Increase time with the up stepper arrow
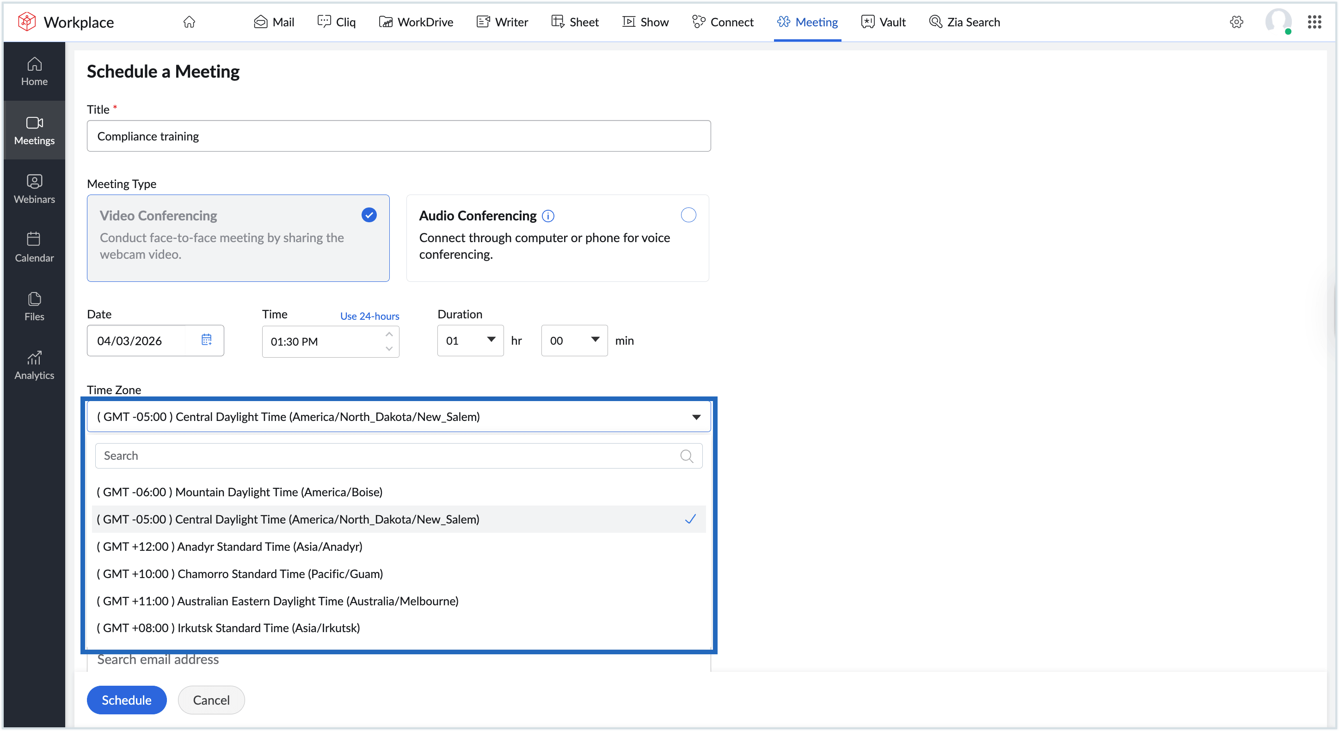 [x=389, y=334]
